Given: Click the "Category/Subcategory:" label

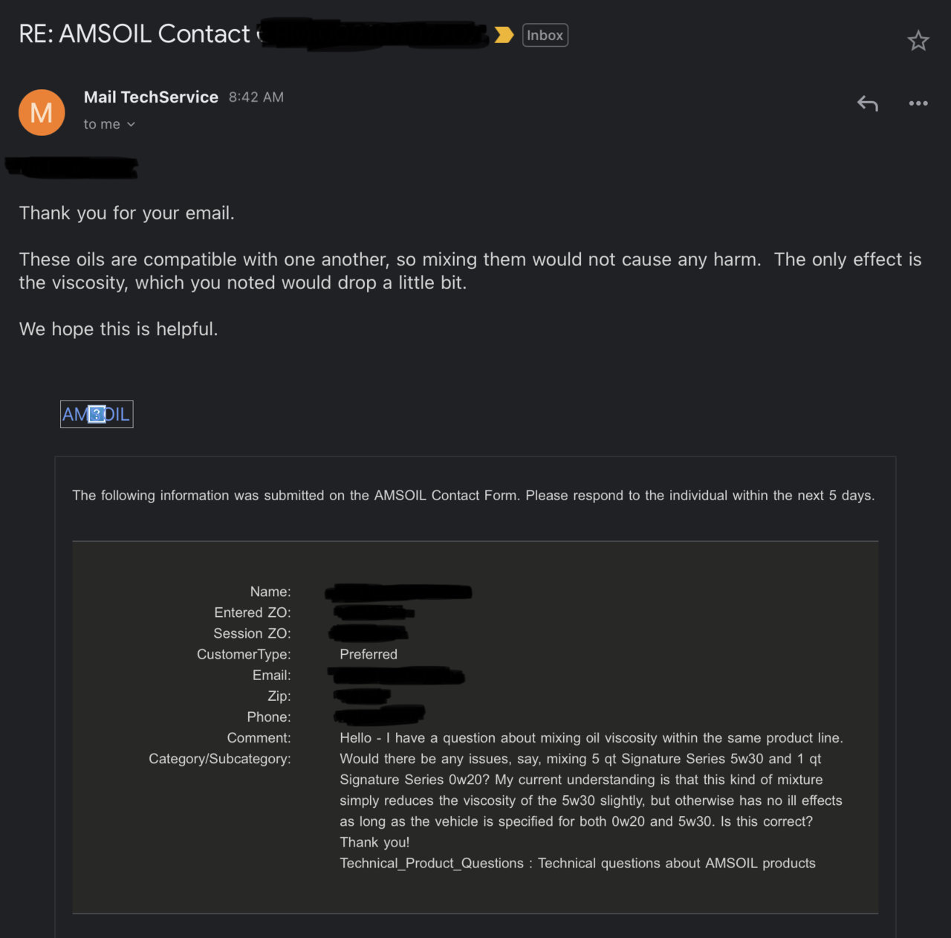Looking at the screenshot, I should (220, 759).
